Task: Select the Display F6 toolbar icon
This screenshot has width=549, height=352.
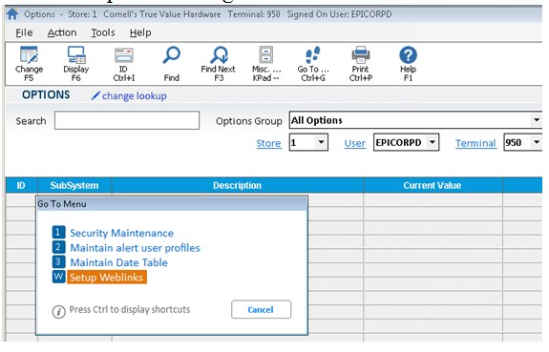Action: (x=76, y=55)
